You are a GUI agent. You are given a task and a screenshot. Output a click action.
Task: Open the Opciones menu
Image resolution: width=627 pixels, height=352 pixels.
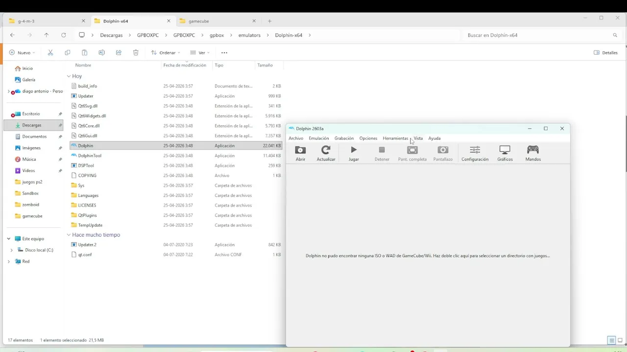click(368, 138)
